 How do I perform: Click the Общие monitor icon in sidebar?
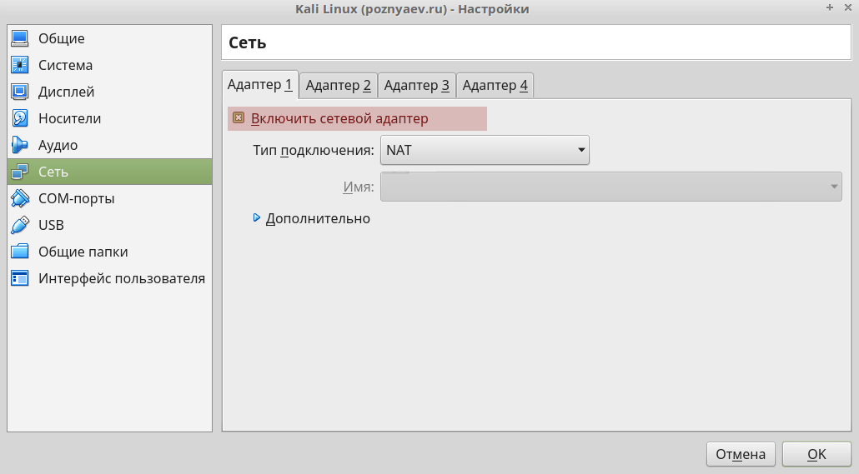20,39
